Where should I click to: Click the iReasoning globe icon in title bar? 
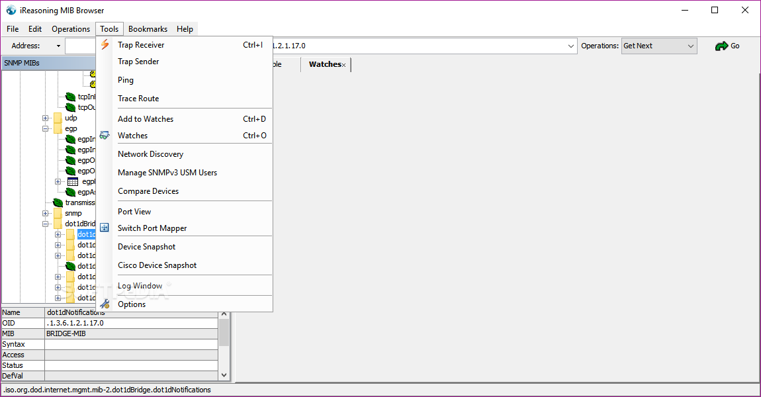click(11, 10)
